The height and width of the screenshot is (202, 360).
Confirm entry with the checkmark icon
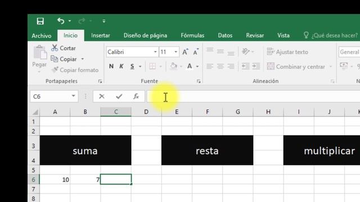click(x=119, y=97)
